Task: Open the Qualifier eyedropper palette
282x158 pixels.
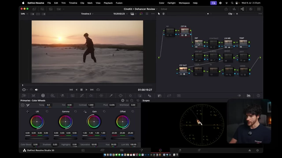Action: (111, 96)
